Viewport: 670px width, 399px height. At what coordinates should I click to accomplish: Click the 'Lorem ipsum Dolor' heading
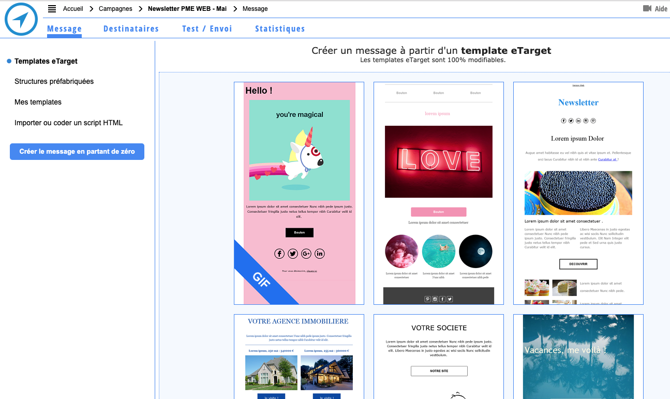pos(577,139)
